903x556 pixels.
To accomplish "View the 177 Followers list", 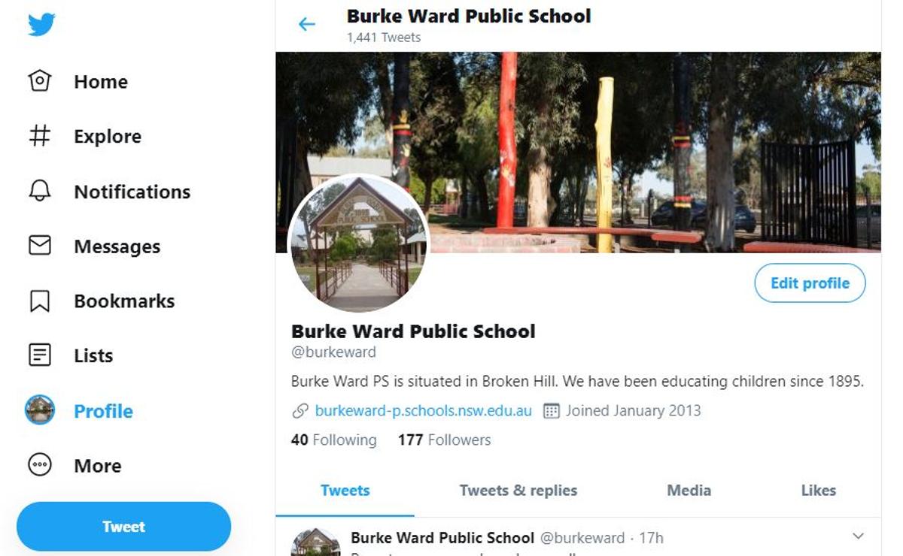I will coord(444,440).
